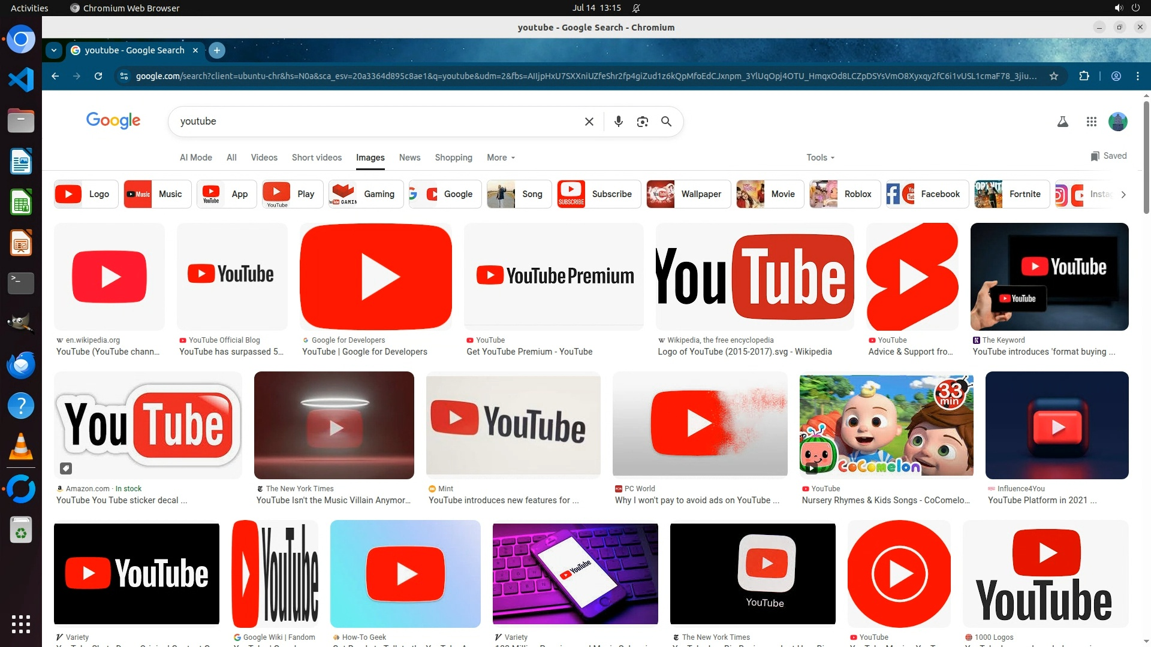Viewport: 1151px width, 647px height.
Task: Launch Visual Studio Code from dock
Action: point(21,80)
